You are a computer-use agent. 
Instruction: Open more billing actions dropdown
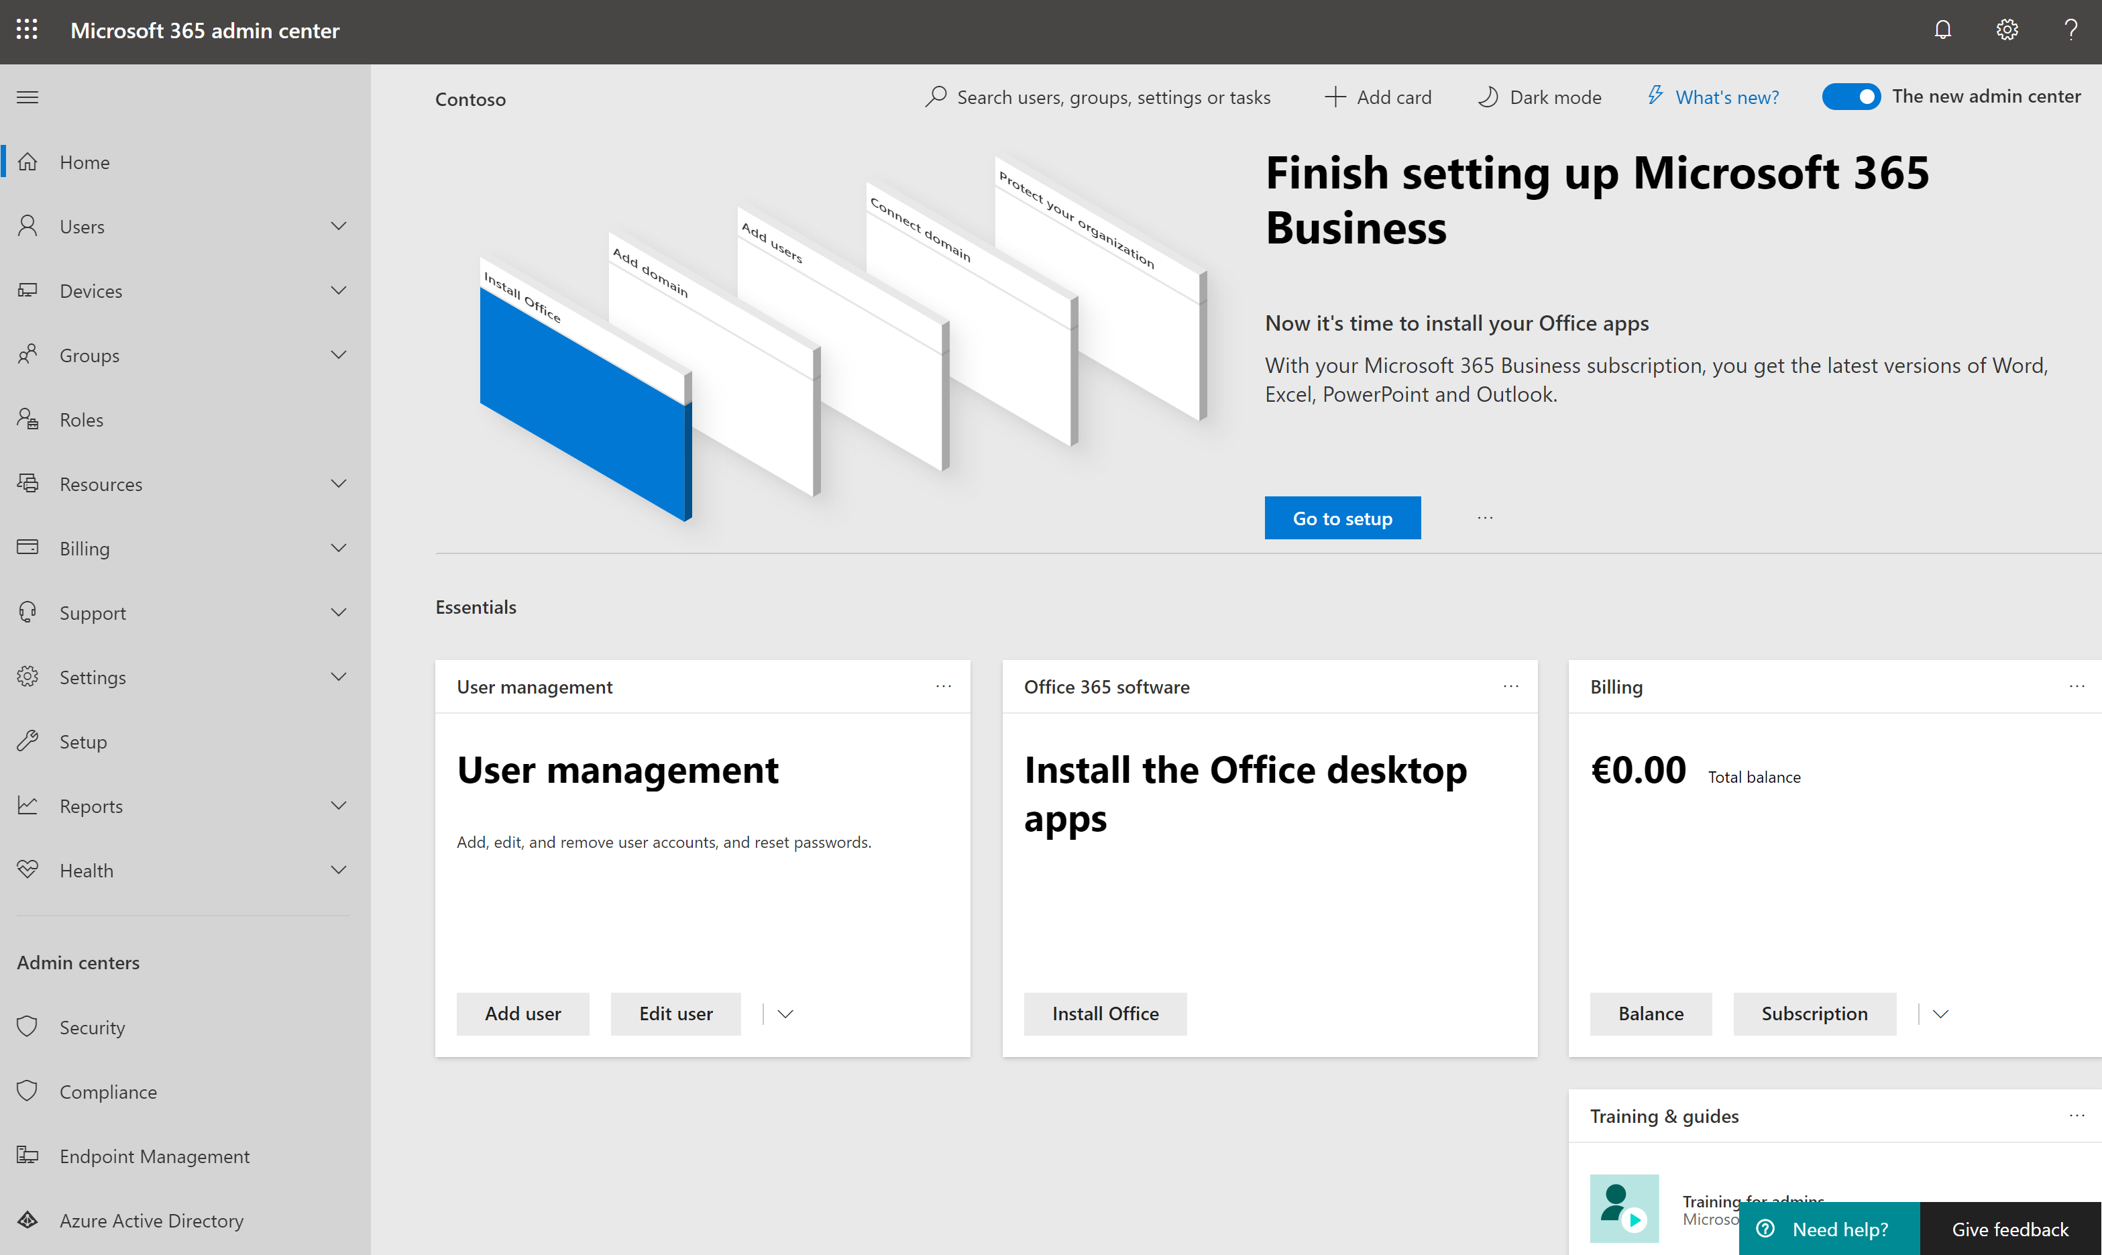1940,1013
